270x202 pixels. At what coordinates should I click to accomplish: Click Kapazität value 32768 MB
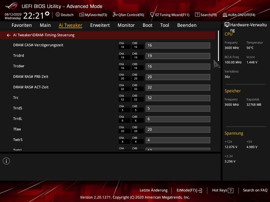click(x=254, y=105)
